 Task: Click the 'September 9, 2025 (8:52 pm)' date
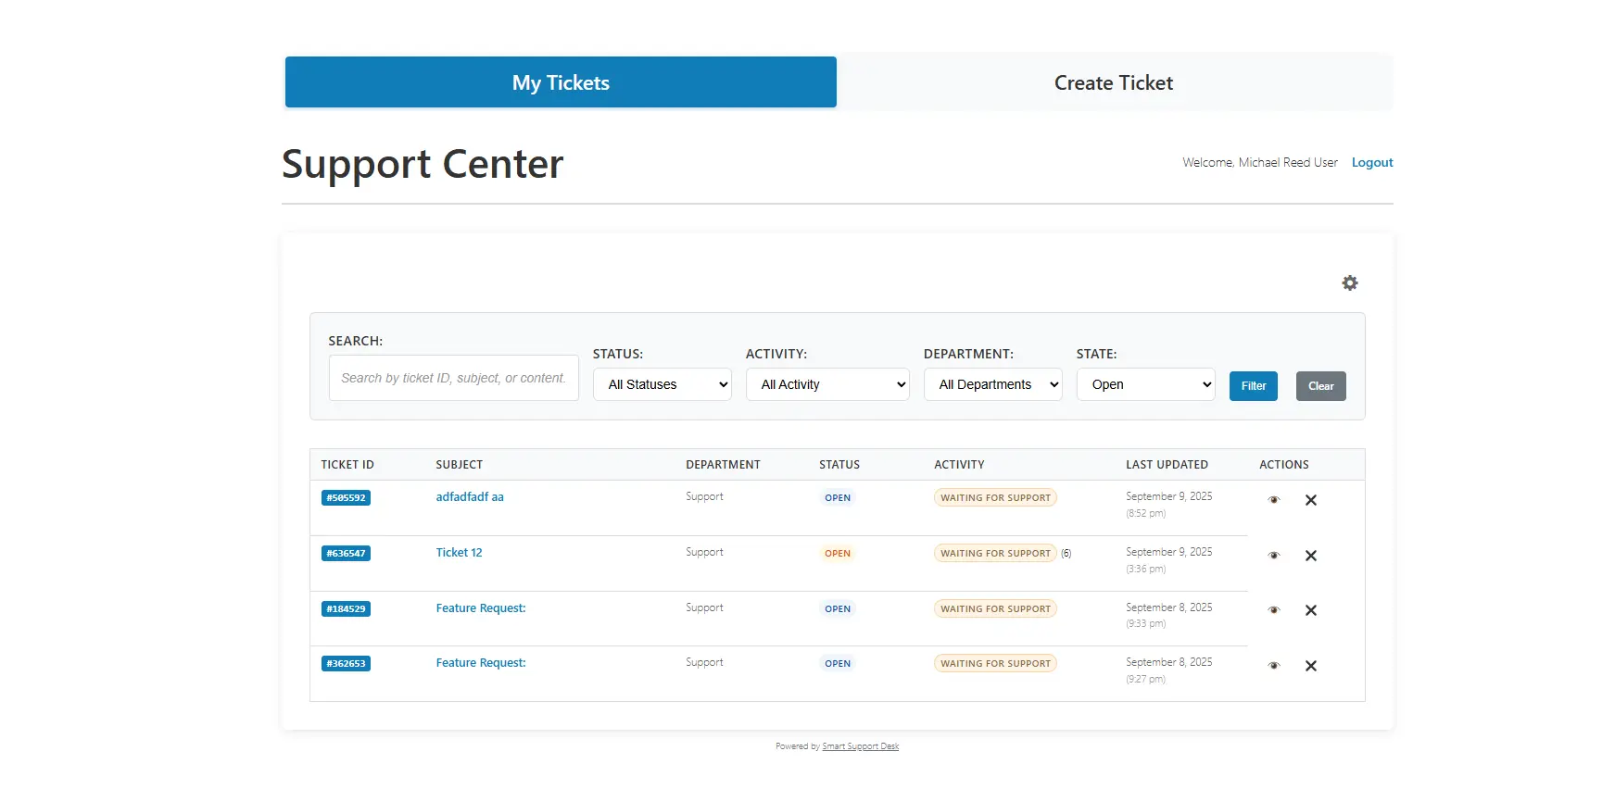coord(1169,505)
